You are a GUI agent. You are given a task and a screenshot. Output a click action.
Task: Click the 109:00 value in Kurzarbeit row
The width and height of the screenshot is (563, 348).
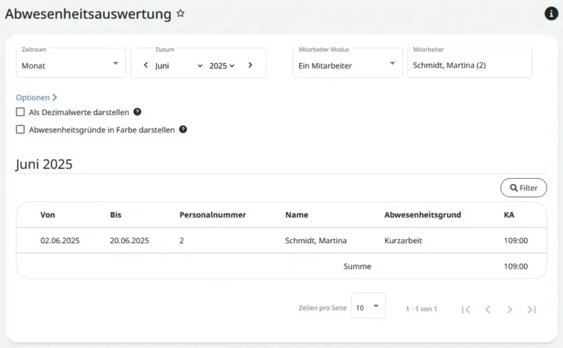(x=515, y=240)
